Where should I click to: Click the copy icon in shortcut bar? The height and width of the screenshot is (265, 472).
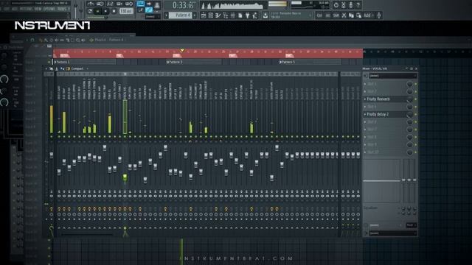351,15
